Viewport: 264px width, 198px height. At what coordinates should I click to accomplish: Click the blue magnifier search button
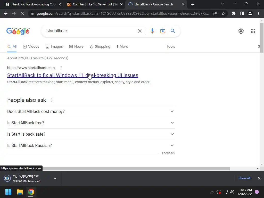point(173,31)
